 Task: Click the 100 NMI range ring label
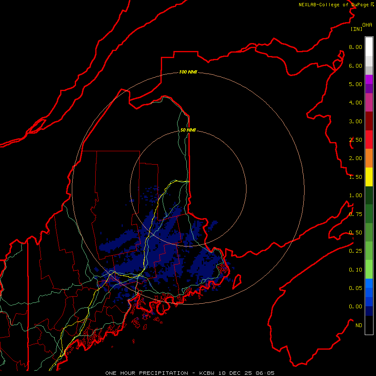(188, 72)
